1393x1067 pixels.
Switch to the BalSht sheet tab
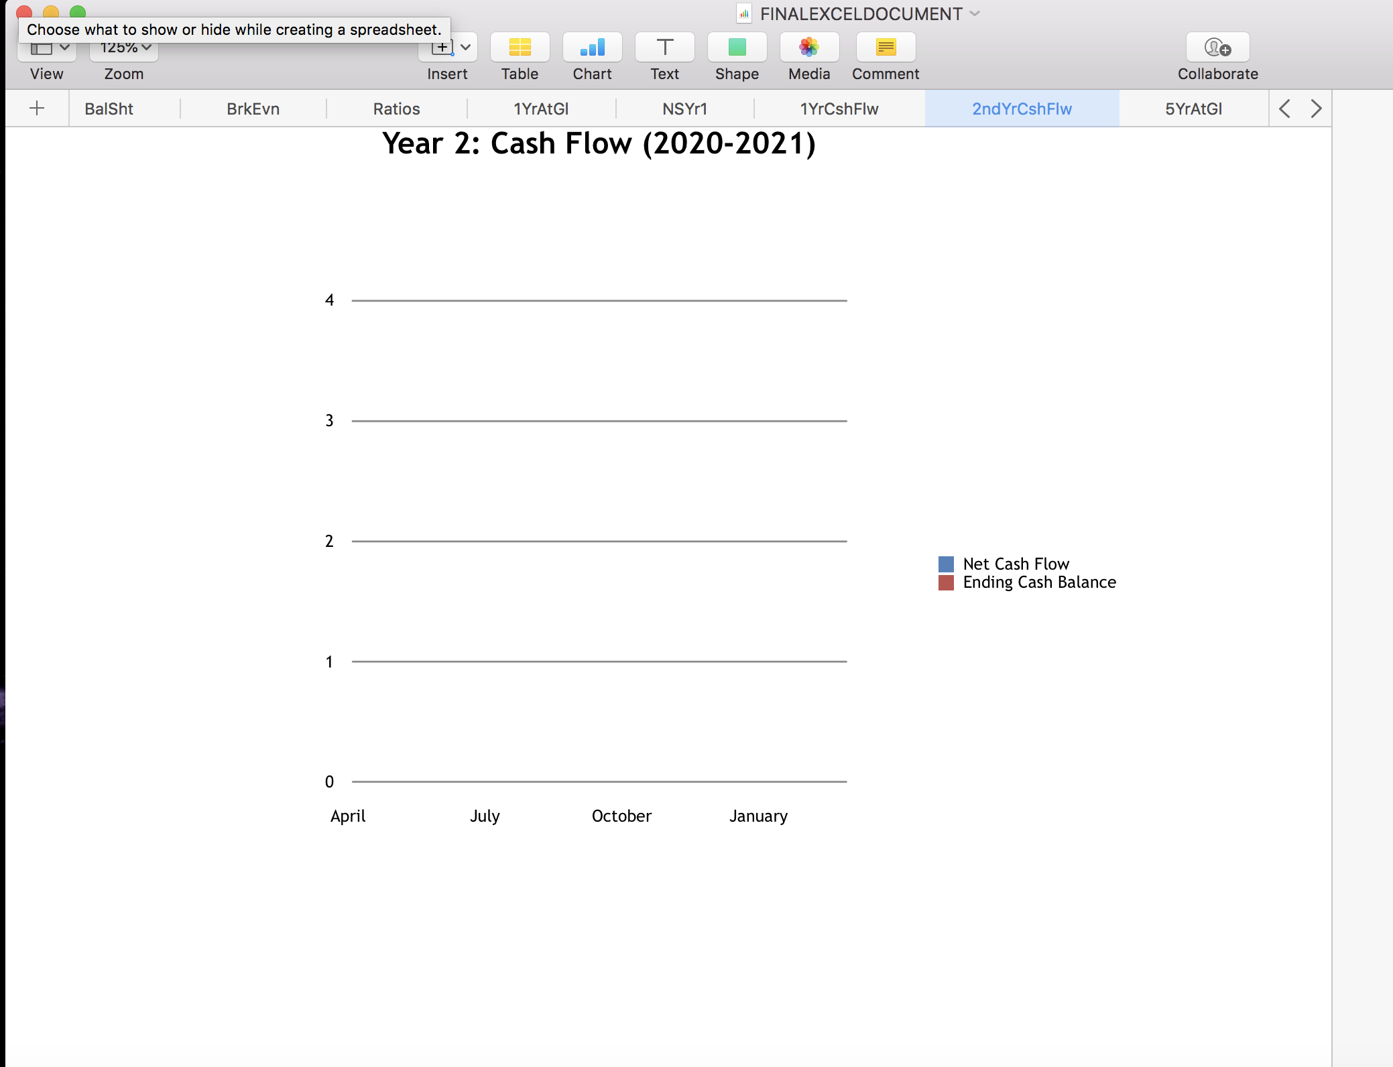(109, 109)
